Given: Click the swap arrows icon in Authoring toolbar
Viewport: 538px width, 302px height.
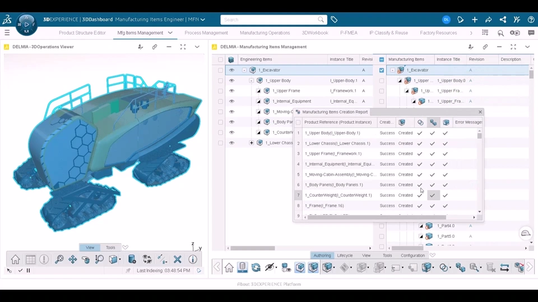Looking at the screenshot, I should (x=504, y=267).
